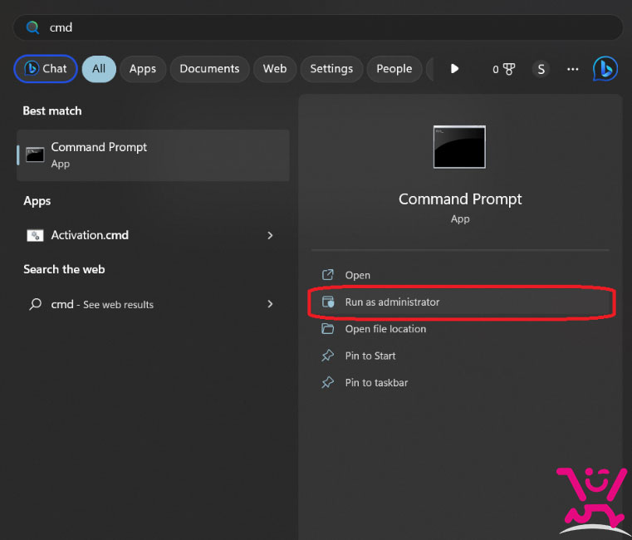Open the Bing Chat filter button
Screen dimensions: 632x540
click(x=46, y=69)
